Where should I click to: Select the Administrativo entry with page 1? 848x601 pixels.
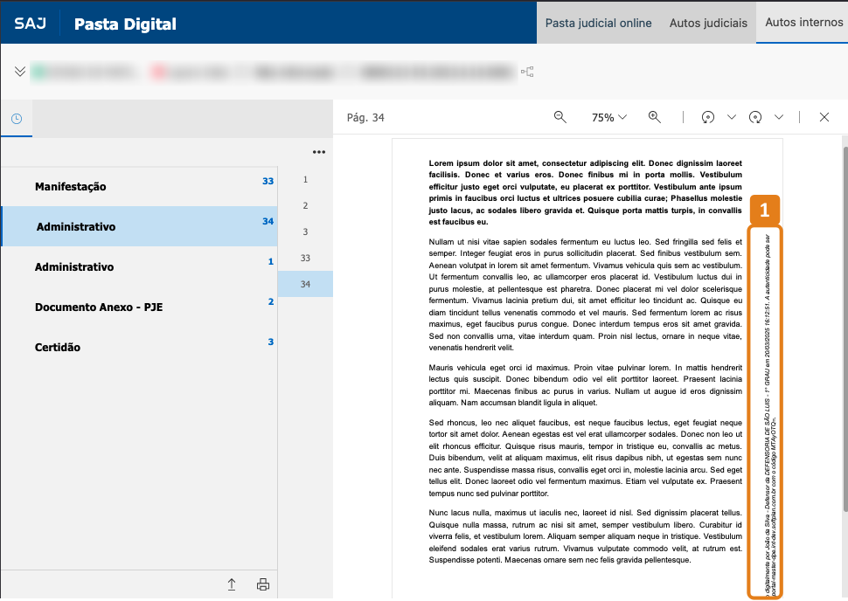pyautogui.click(x=140, y=266)
